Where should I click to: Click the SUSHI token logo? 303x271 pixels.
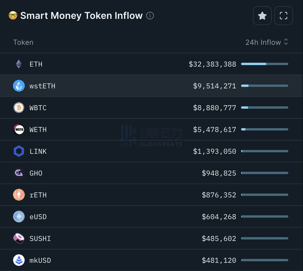pos(19,238)
